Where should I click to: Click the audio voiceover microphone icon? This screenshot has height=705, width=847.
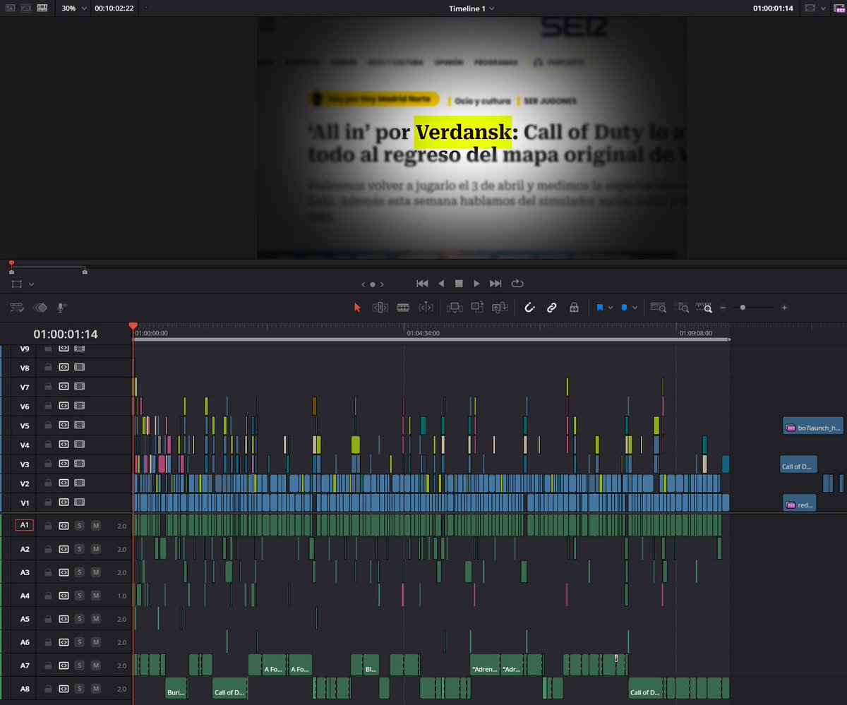point(62,308)
